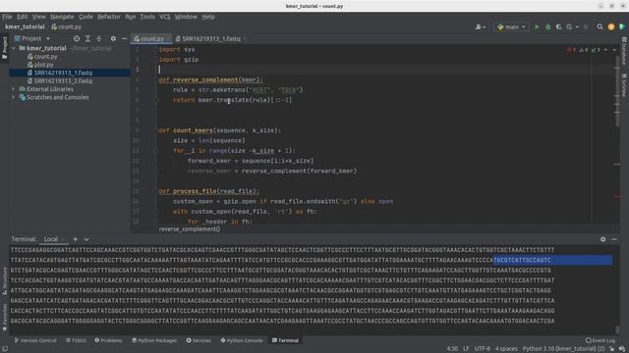629x353 pixels.
Task: Select opened file target icon in Project panel
Action: click(x=77, y=38)
